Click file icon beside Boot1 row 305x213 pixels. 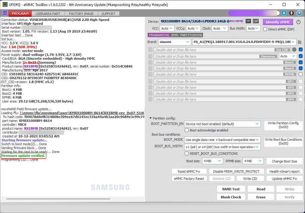click(150, 62)
